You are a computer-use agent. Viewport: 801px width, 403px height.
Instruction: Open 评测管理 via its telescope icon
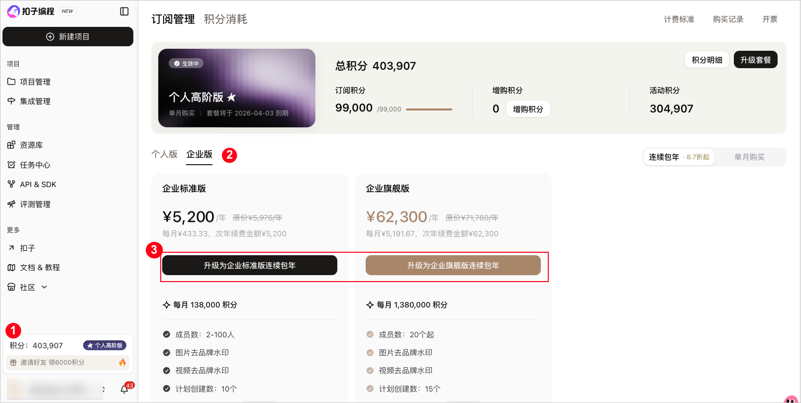pyautogui.click(x=11, y=204)
